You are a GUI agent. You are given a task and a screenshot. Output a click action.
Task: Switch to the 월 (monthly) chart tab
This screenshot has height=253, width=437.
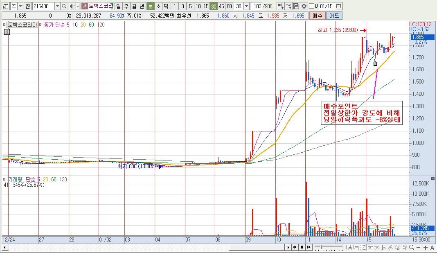pyautogui.click(x=134, y=6)
